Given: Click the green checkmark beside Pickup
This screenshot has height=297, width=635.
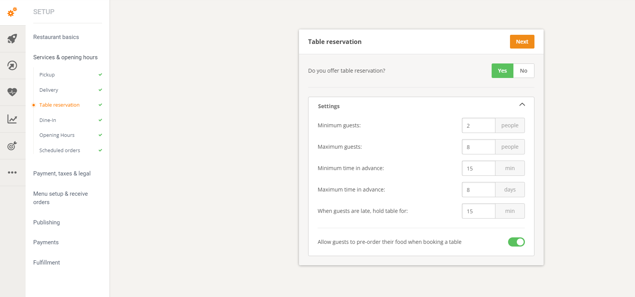Looking at the screenshot, I should [100, 75].
